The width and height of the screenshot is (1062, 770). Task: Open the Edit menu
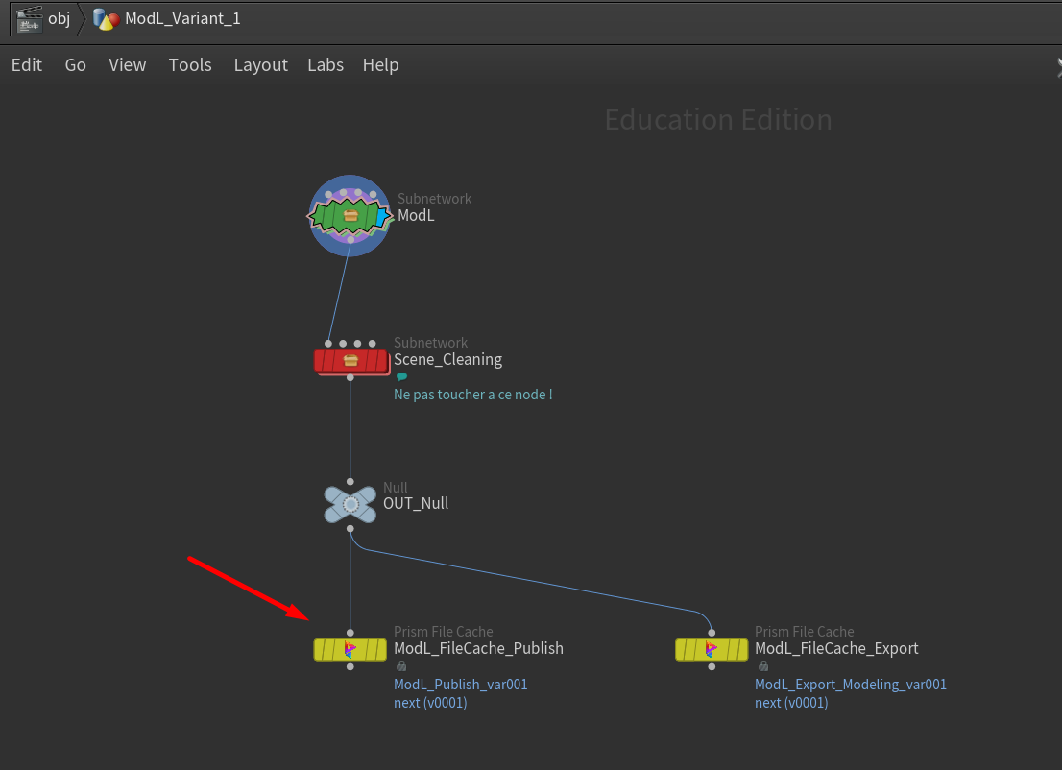point(27,65)
